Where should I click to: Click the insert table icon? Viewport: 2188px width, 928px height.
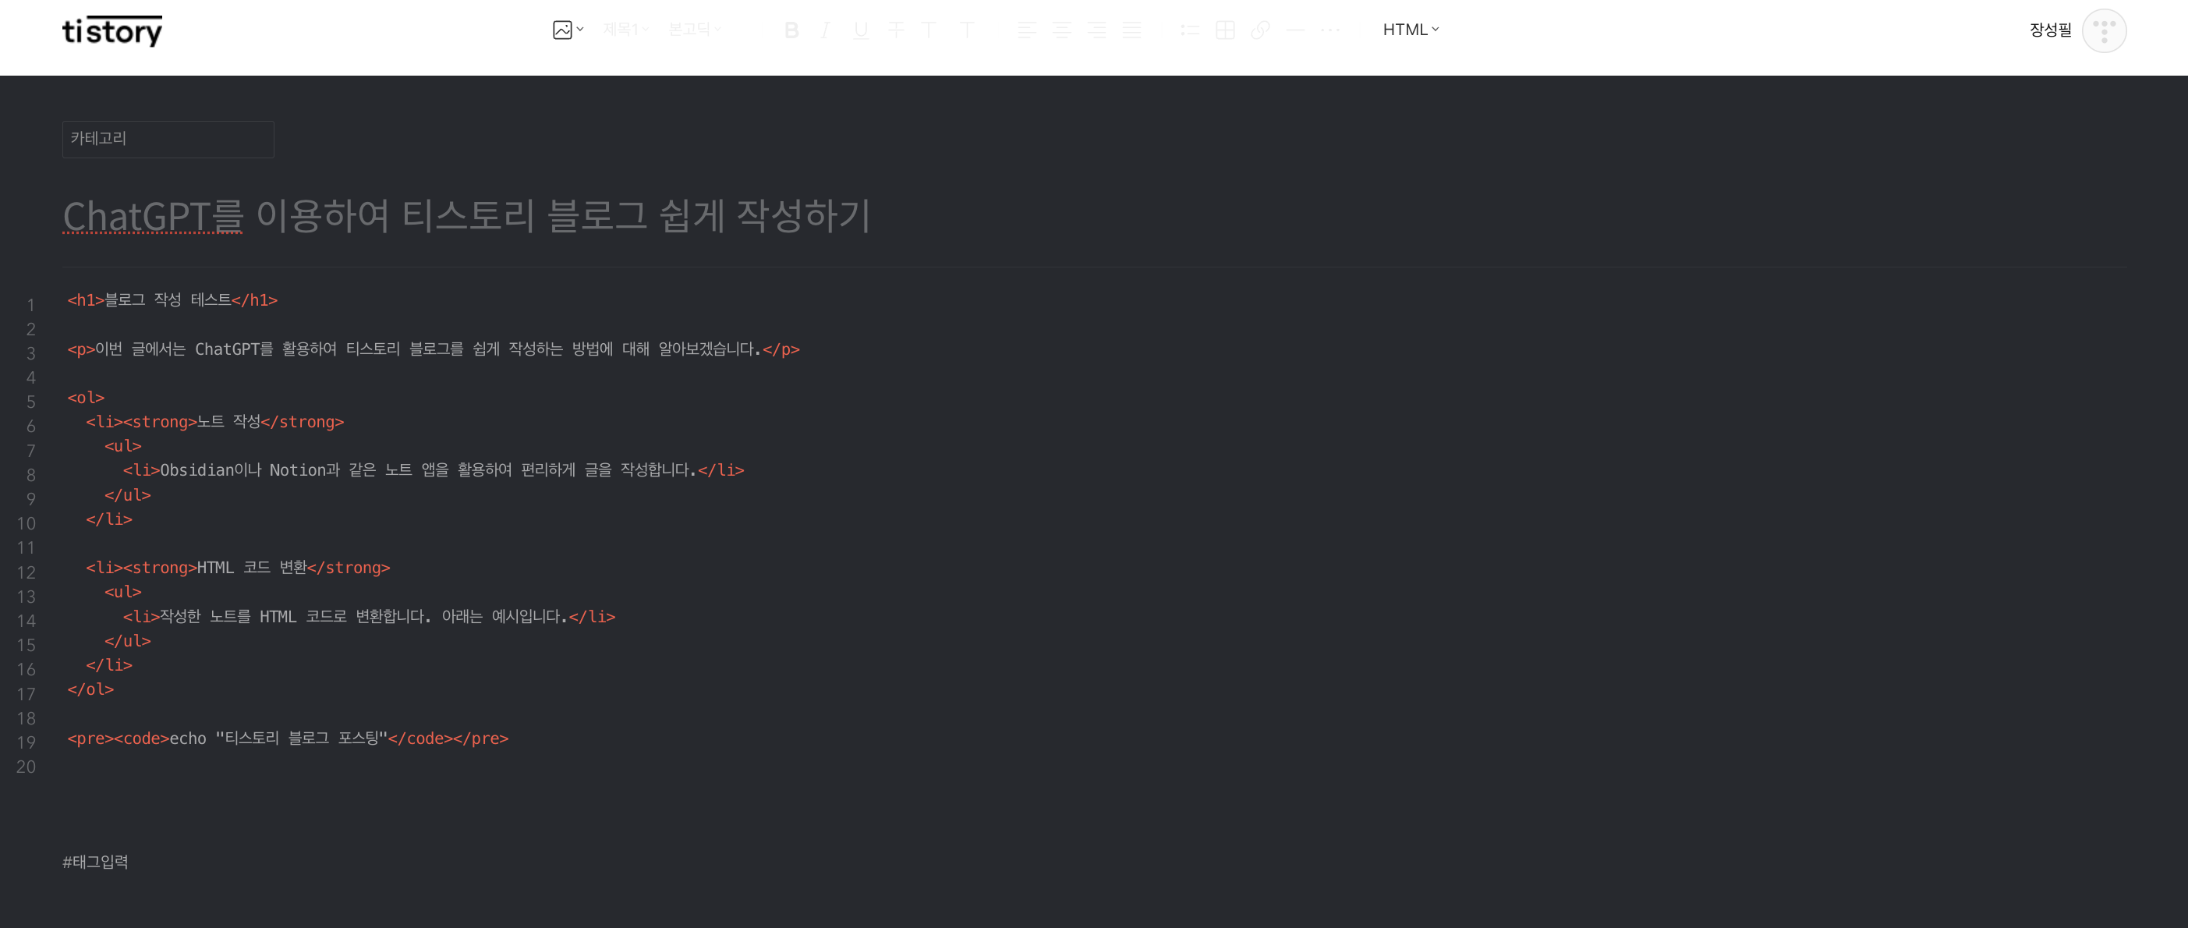pyautogui.click(x=1225, y=30)
